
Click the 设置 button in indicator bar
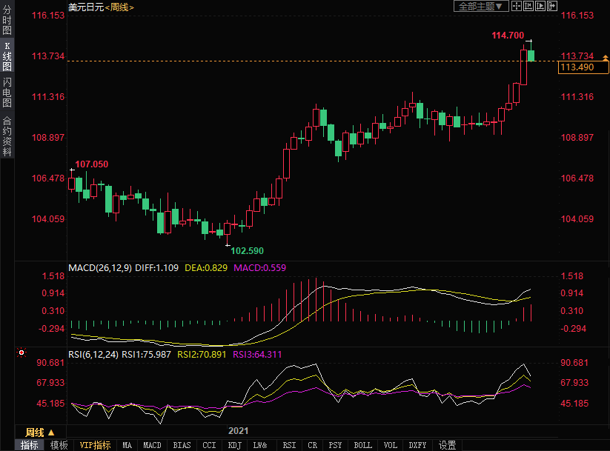pos(447,445)
